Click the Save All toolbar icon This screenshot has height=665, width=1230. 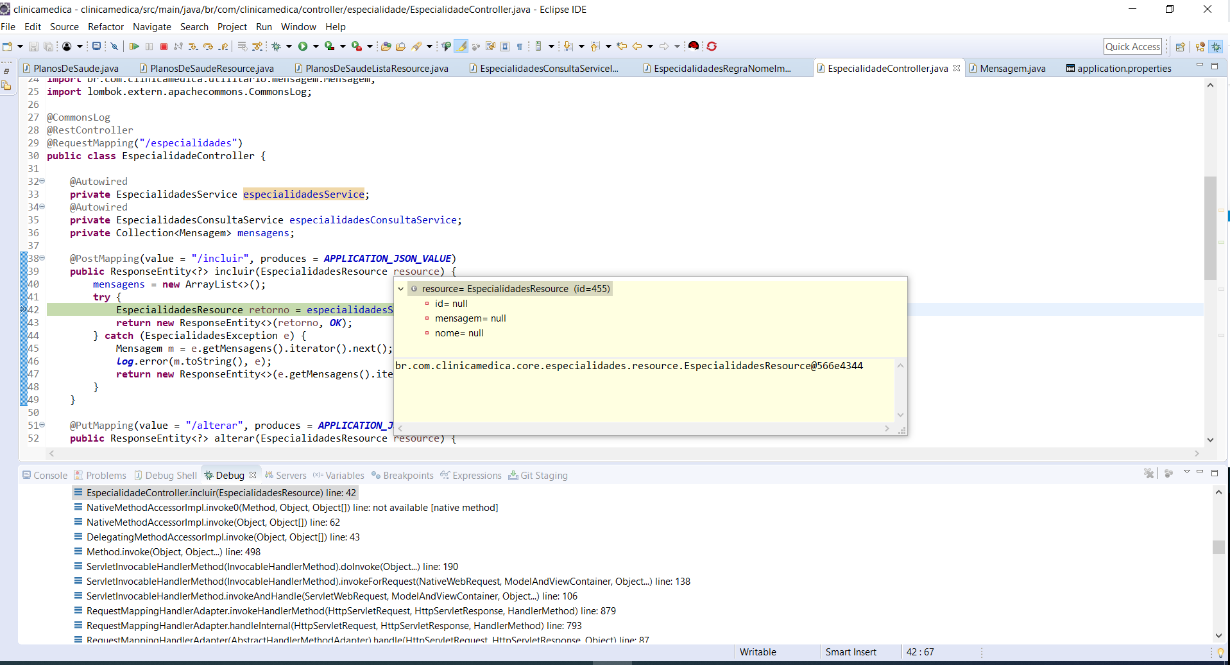[48, 46]
